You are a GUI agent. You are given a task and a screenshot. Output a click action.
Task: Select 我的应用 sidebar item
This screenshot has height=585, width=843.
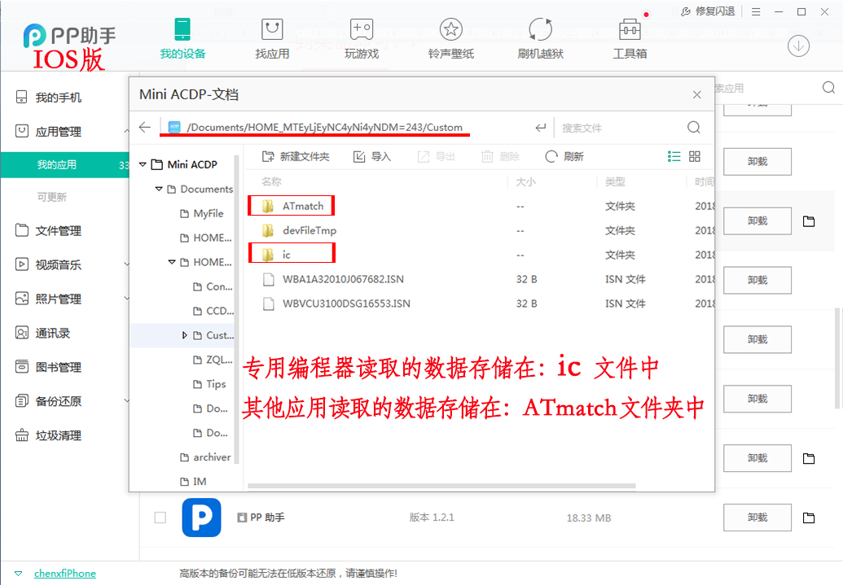point(64,165)
